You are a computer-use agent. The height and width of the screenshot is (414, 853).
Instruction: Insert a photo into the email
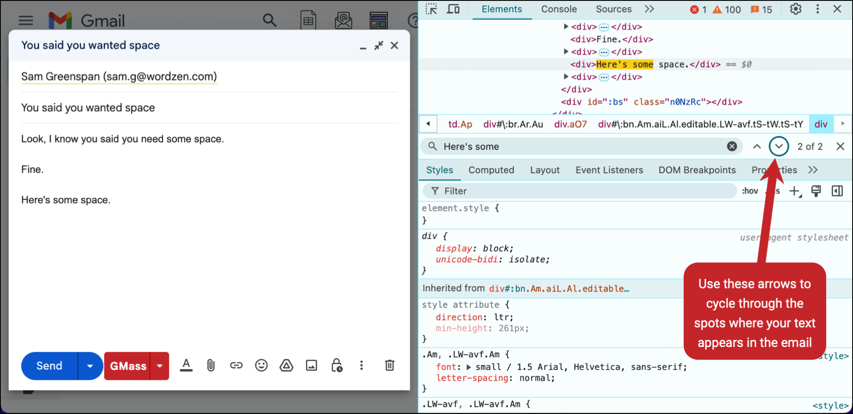[x=312, y=365]
